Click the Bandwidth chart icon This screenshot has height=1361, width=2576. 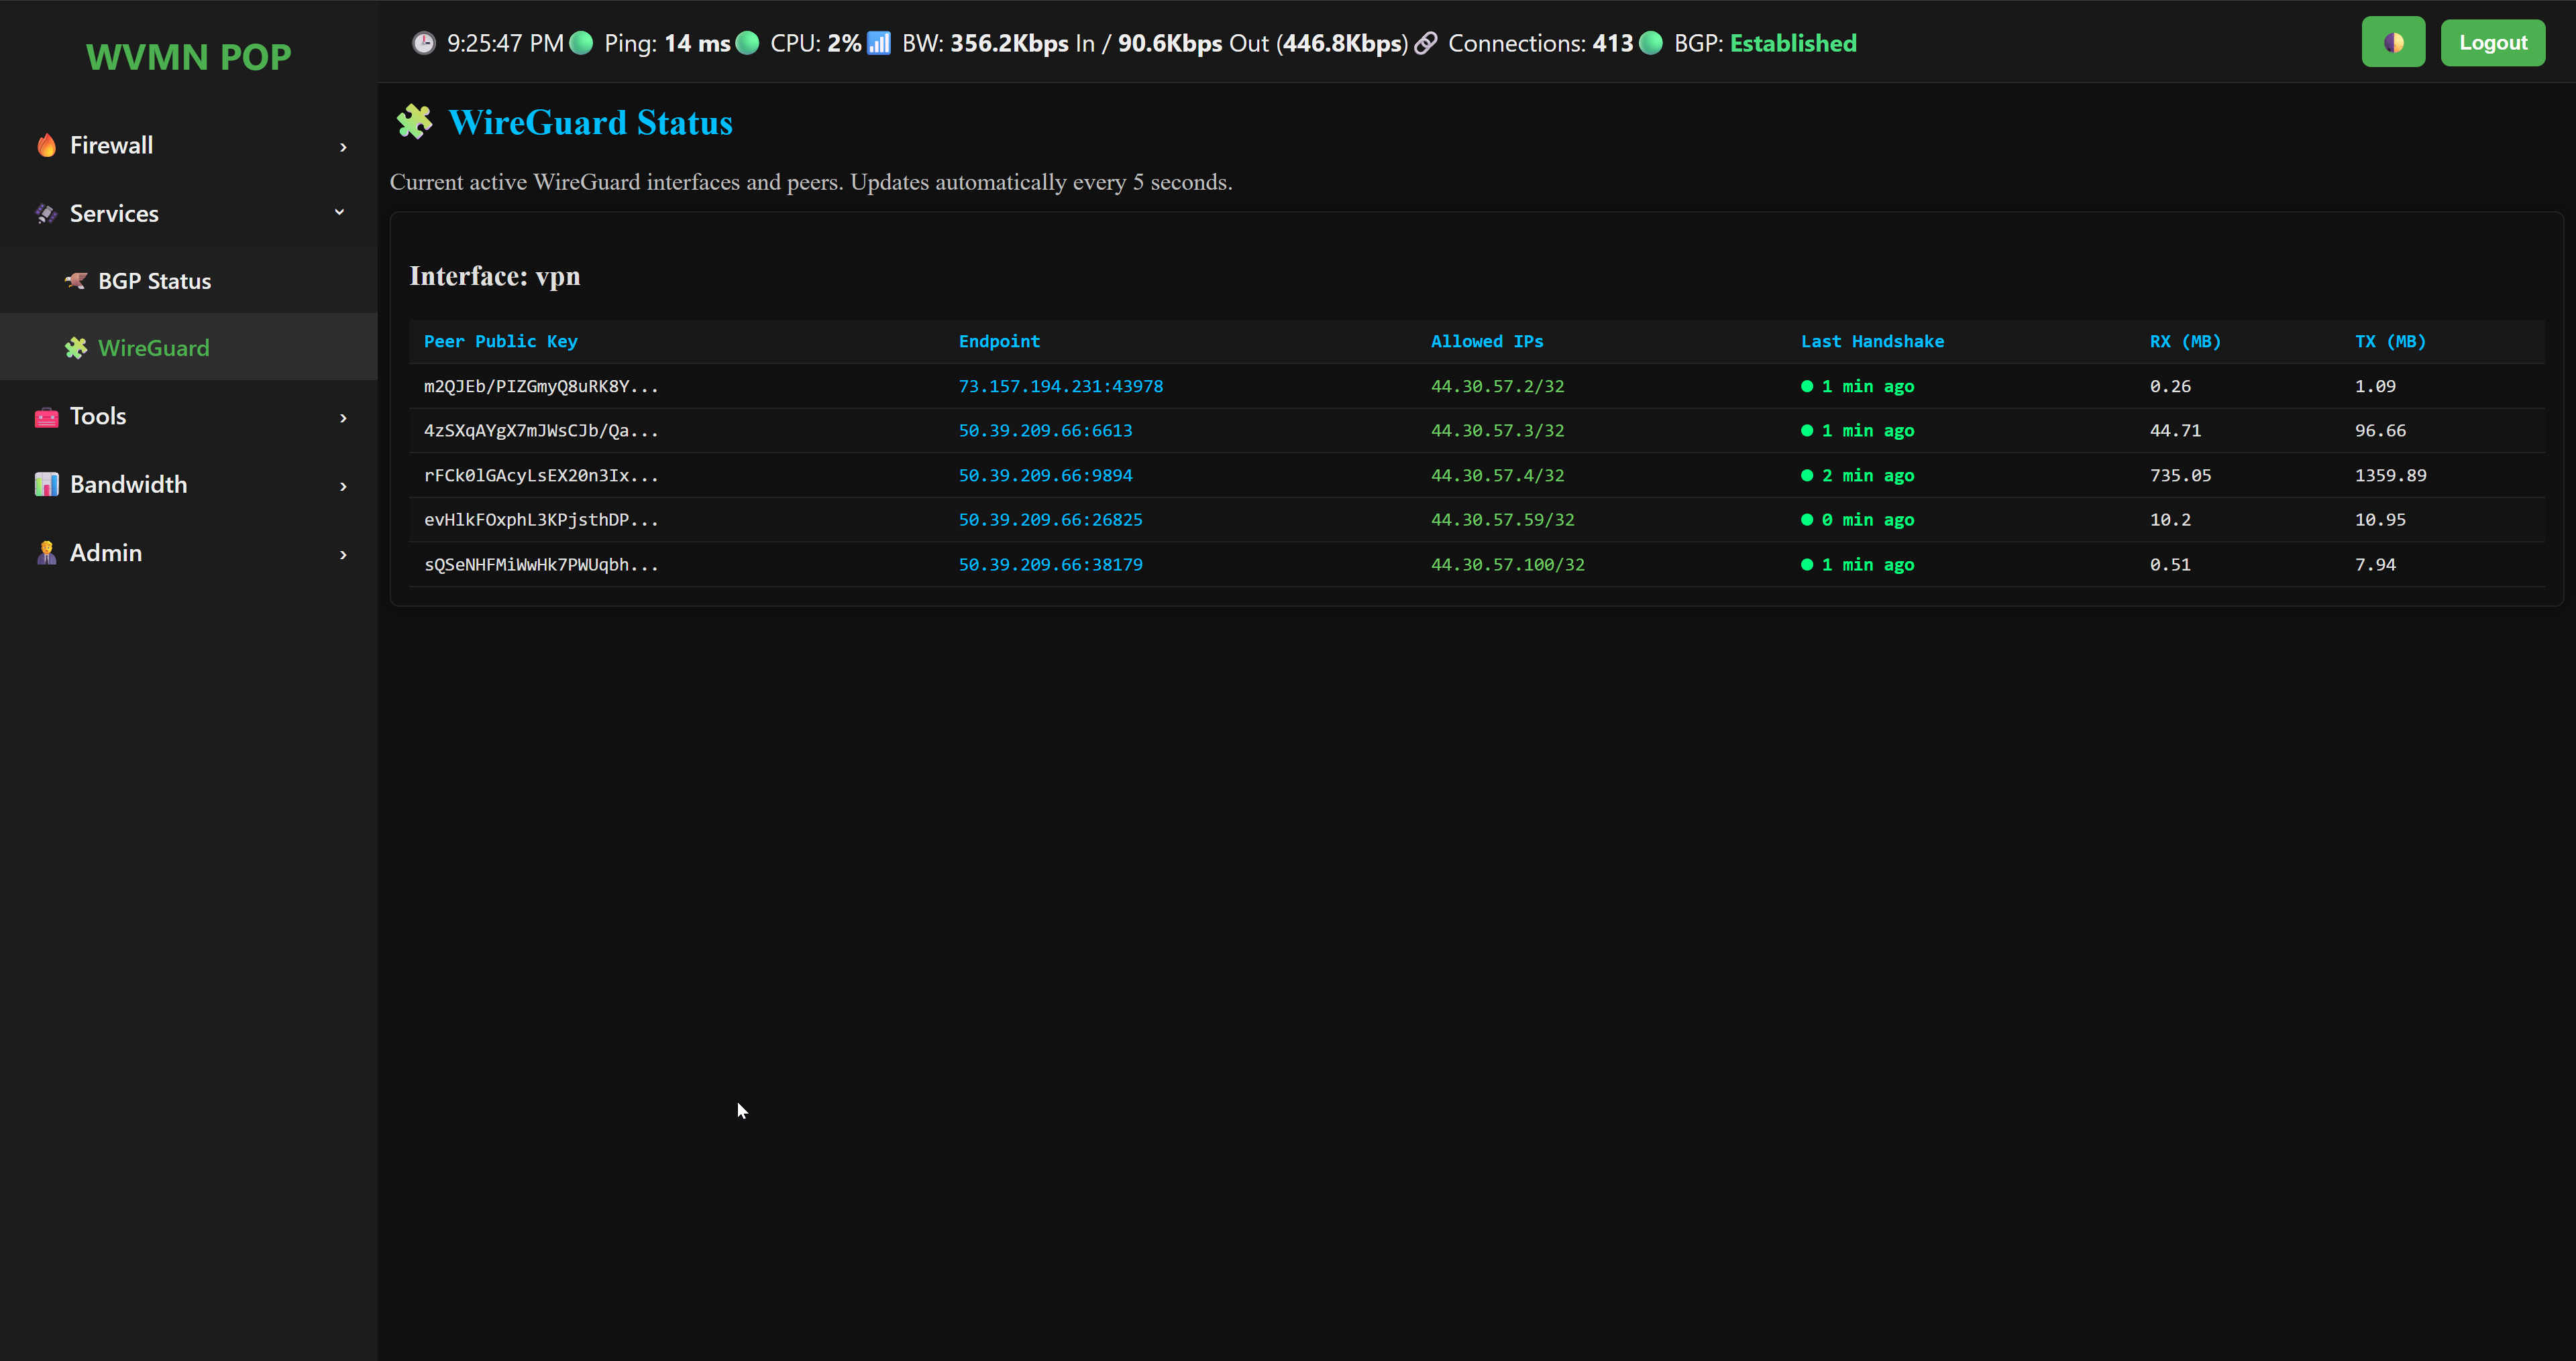tap(46, 485)
